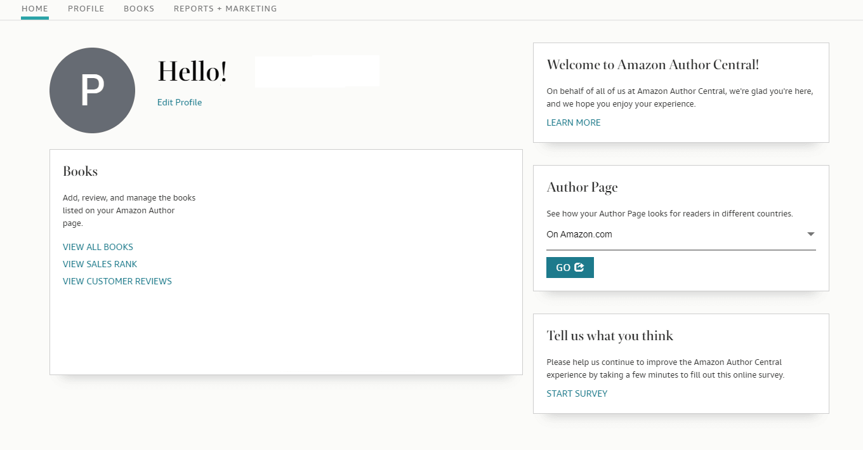Screen dimensions: 863x450
Task: Click the Tell us what you think heading
Action: tap(610, 336)
